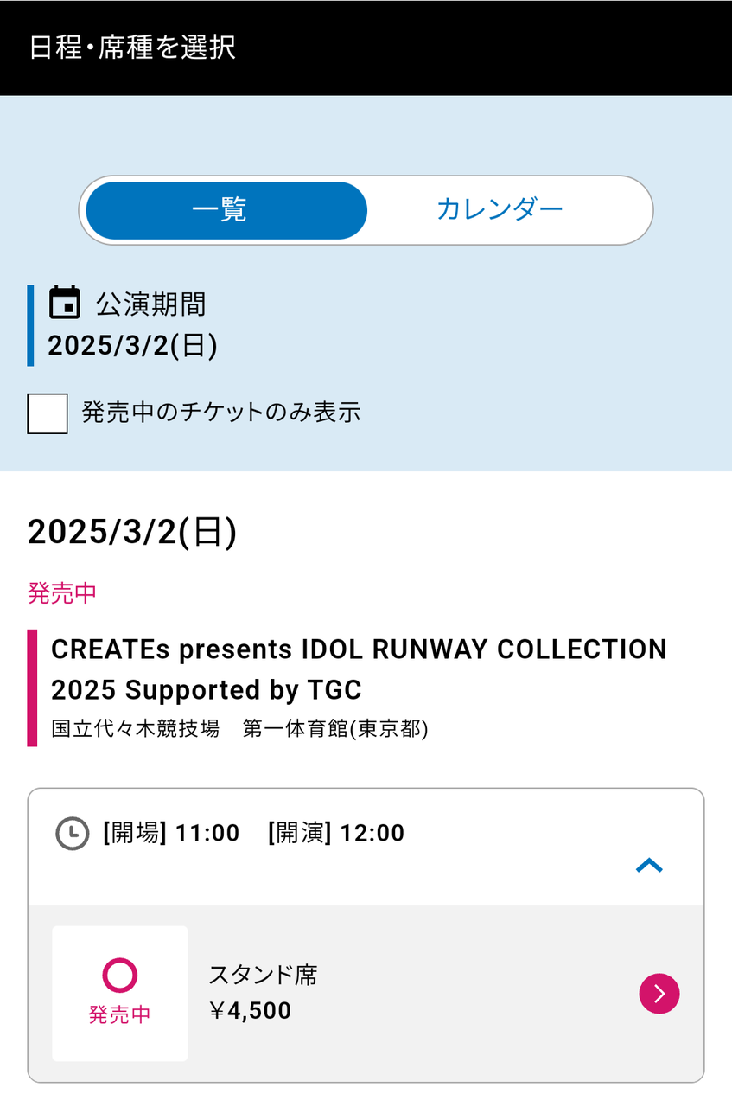Click the [開場] 11:00 door time
The image size is (732, 1107).
171,834
